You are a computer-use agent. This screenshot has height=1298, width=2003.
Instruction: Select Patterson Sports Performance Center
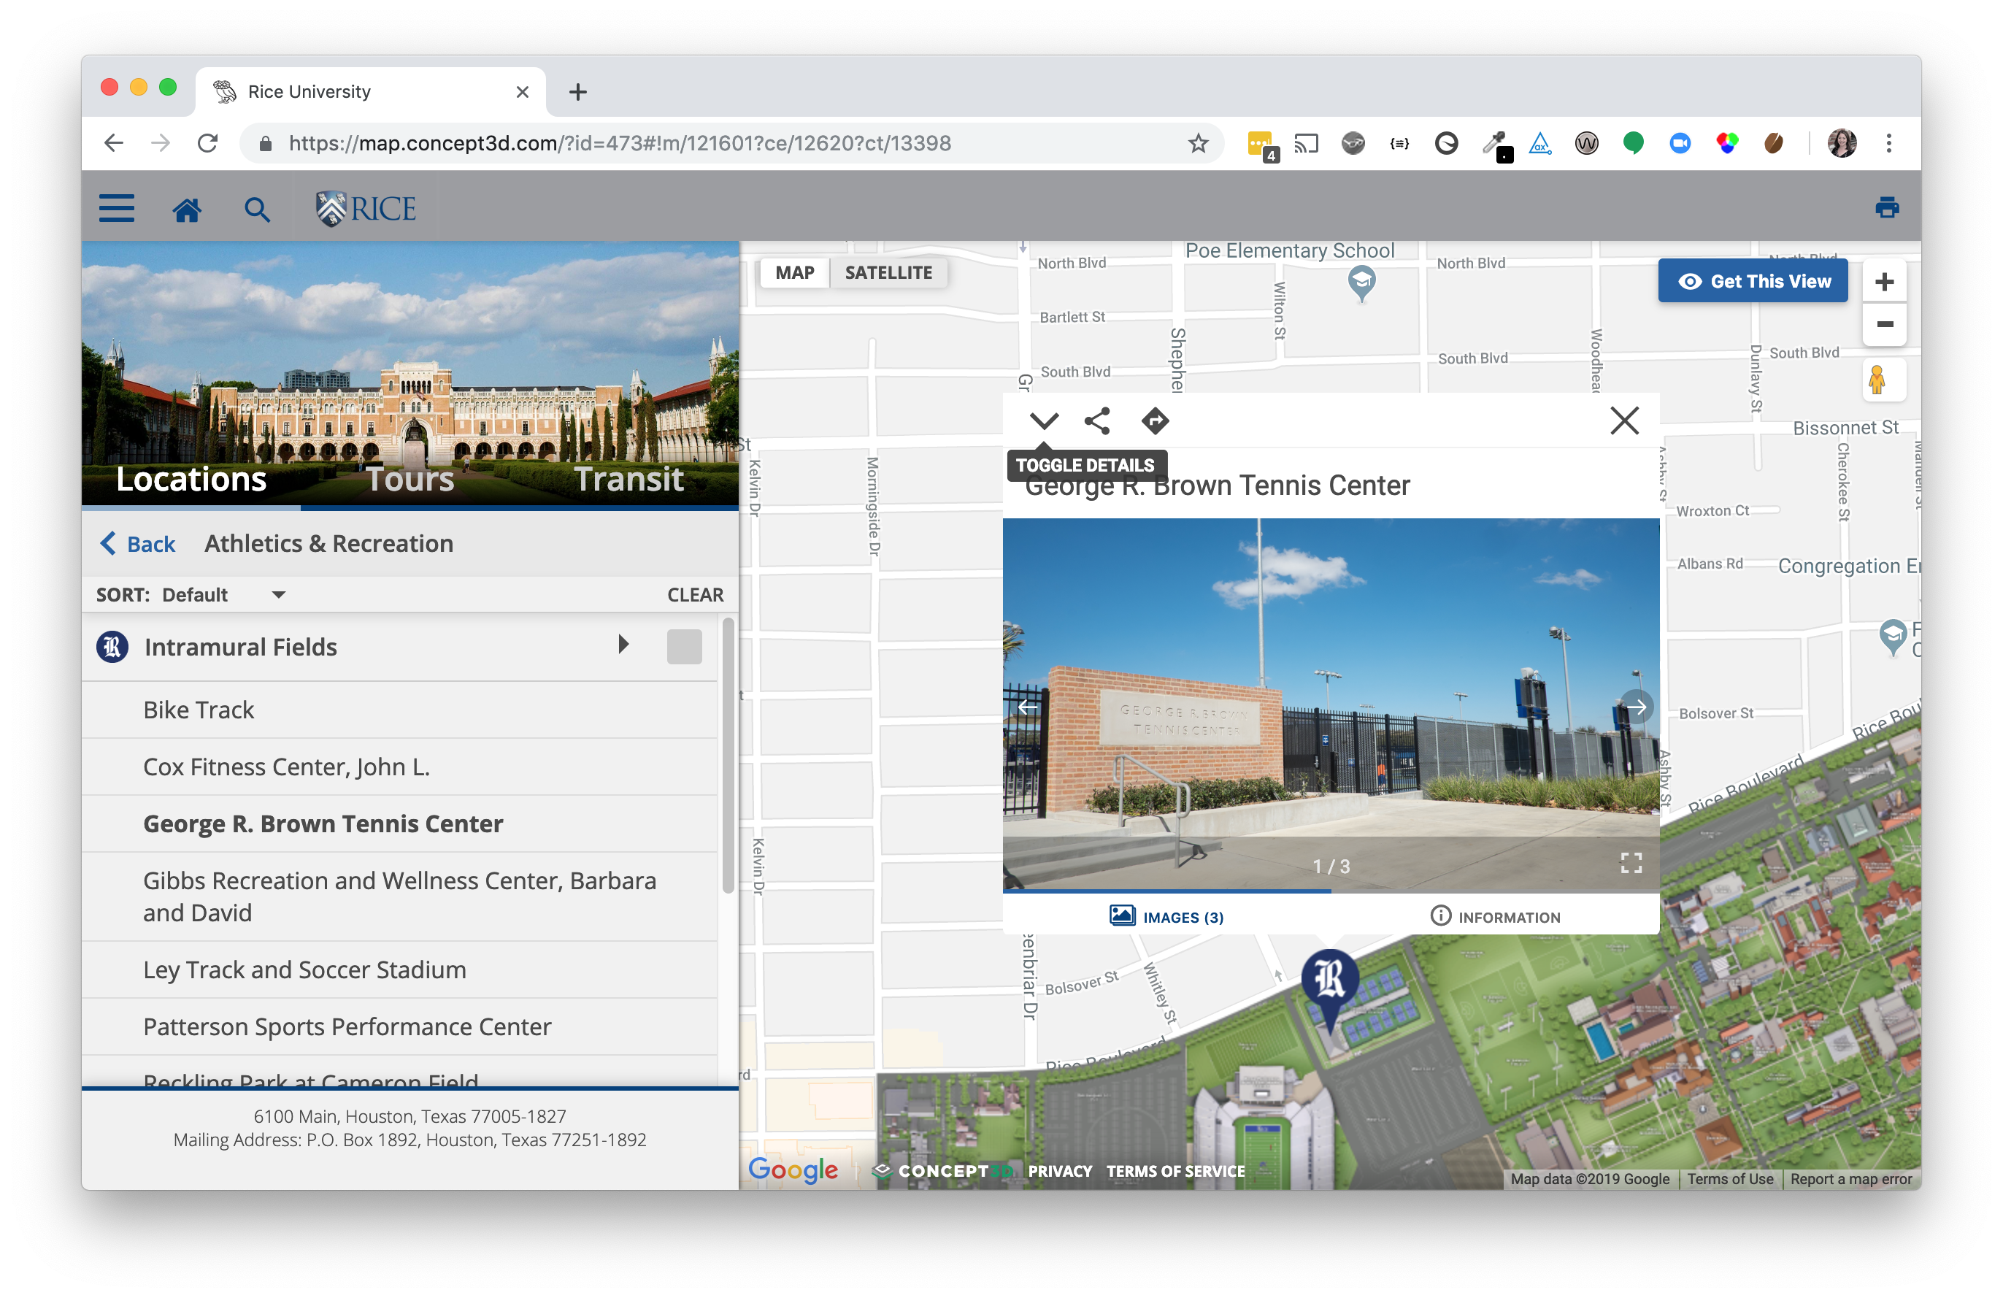(x=399, y=1026)
